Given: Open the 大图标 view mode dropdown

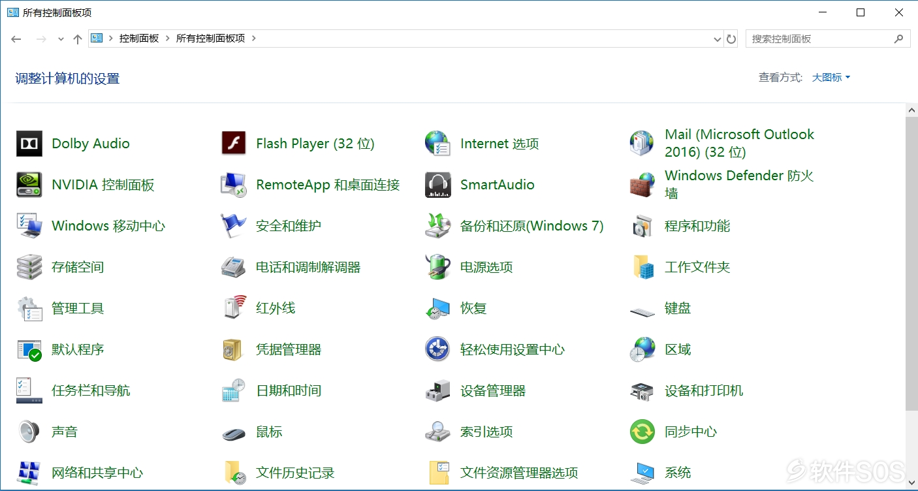Looking at the screenshot, I should click(x=831, y=78).
